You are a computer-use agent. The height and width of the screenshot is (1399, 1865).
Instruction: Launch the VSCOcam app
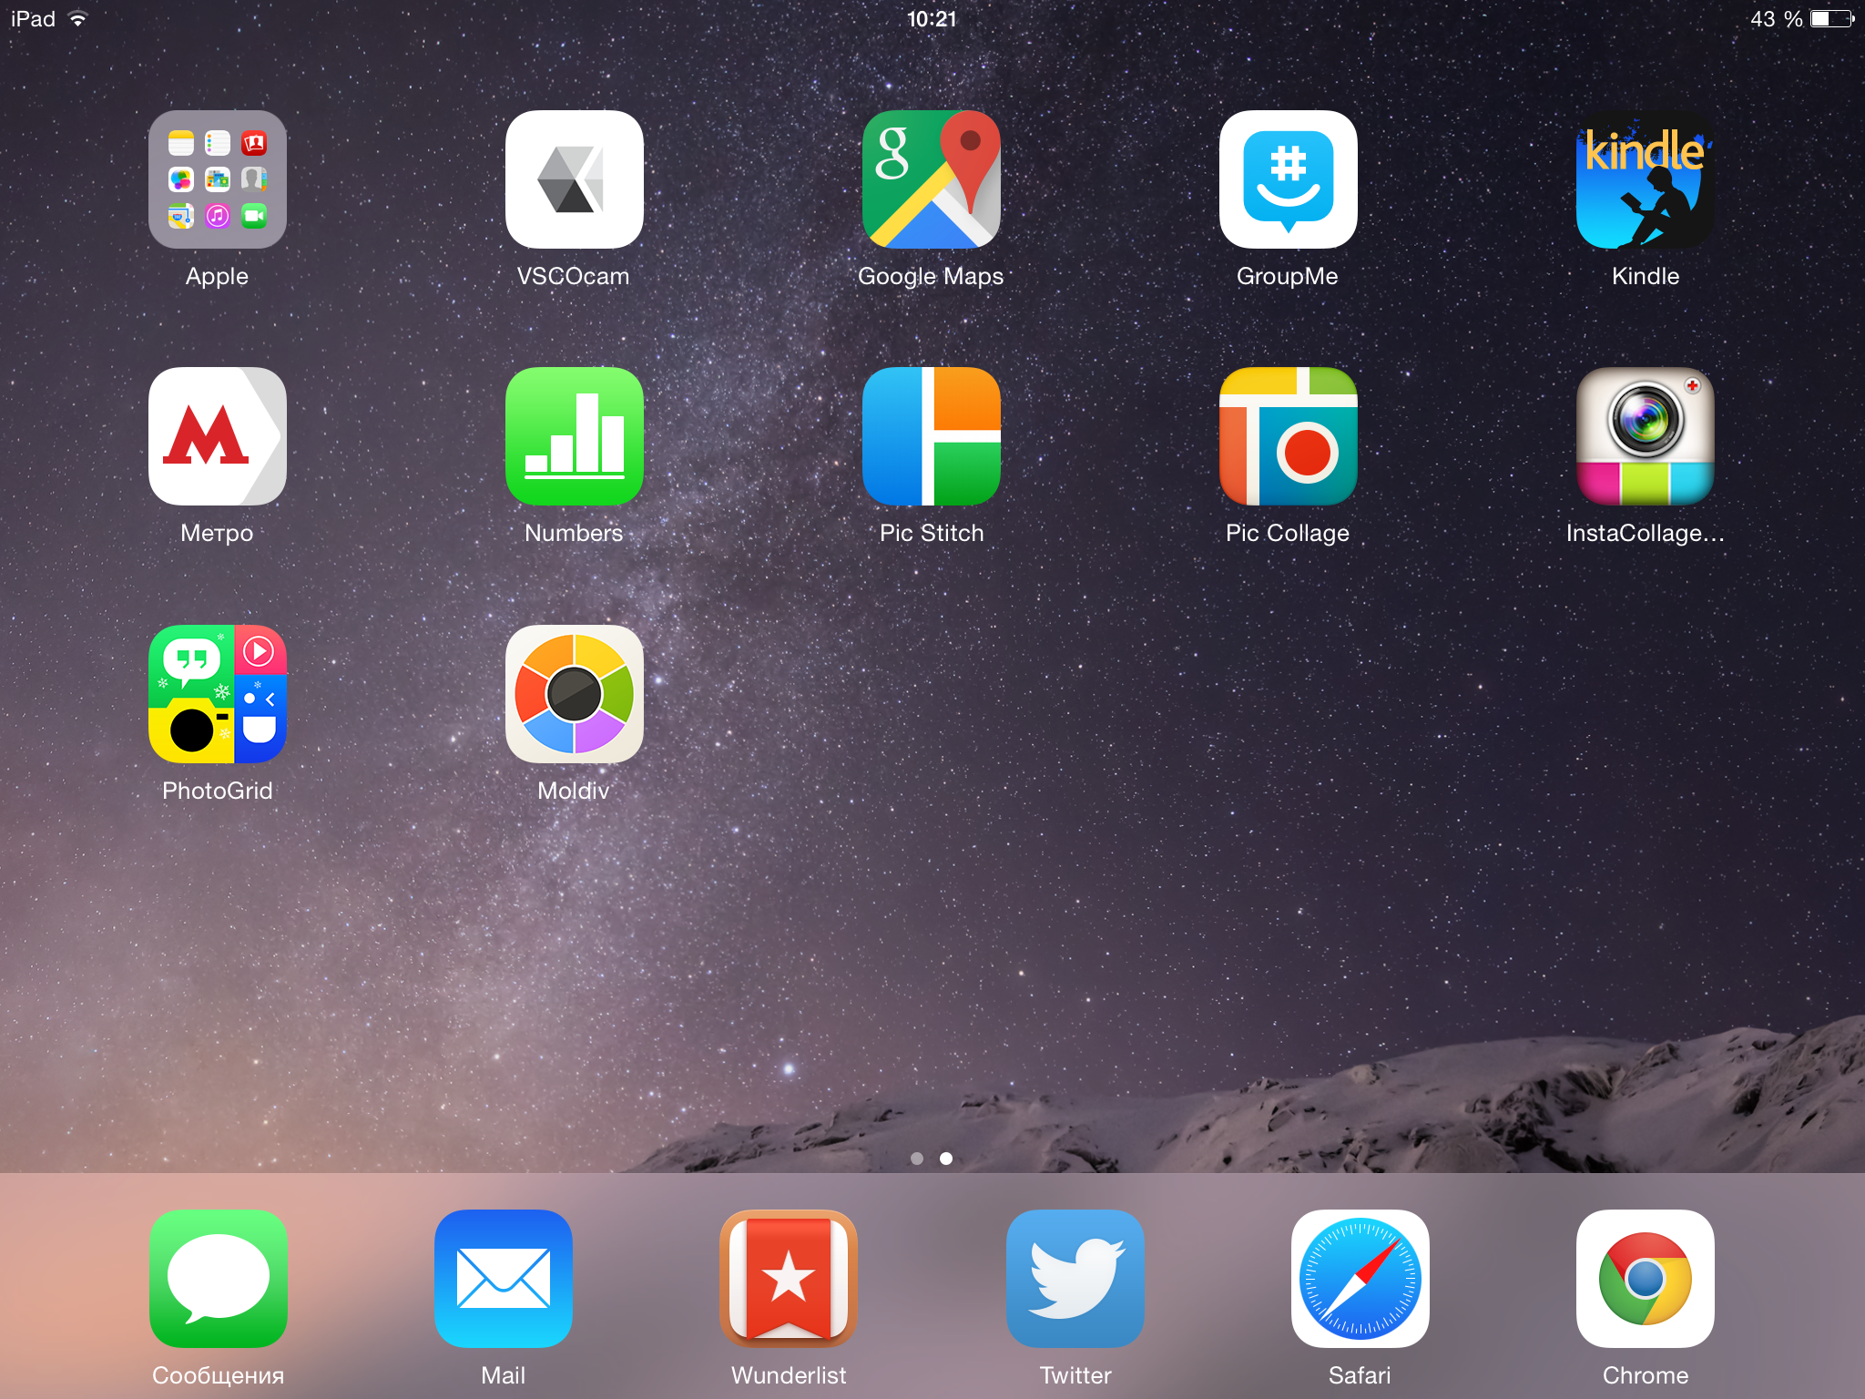point(575,179)
